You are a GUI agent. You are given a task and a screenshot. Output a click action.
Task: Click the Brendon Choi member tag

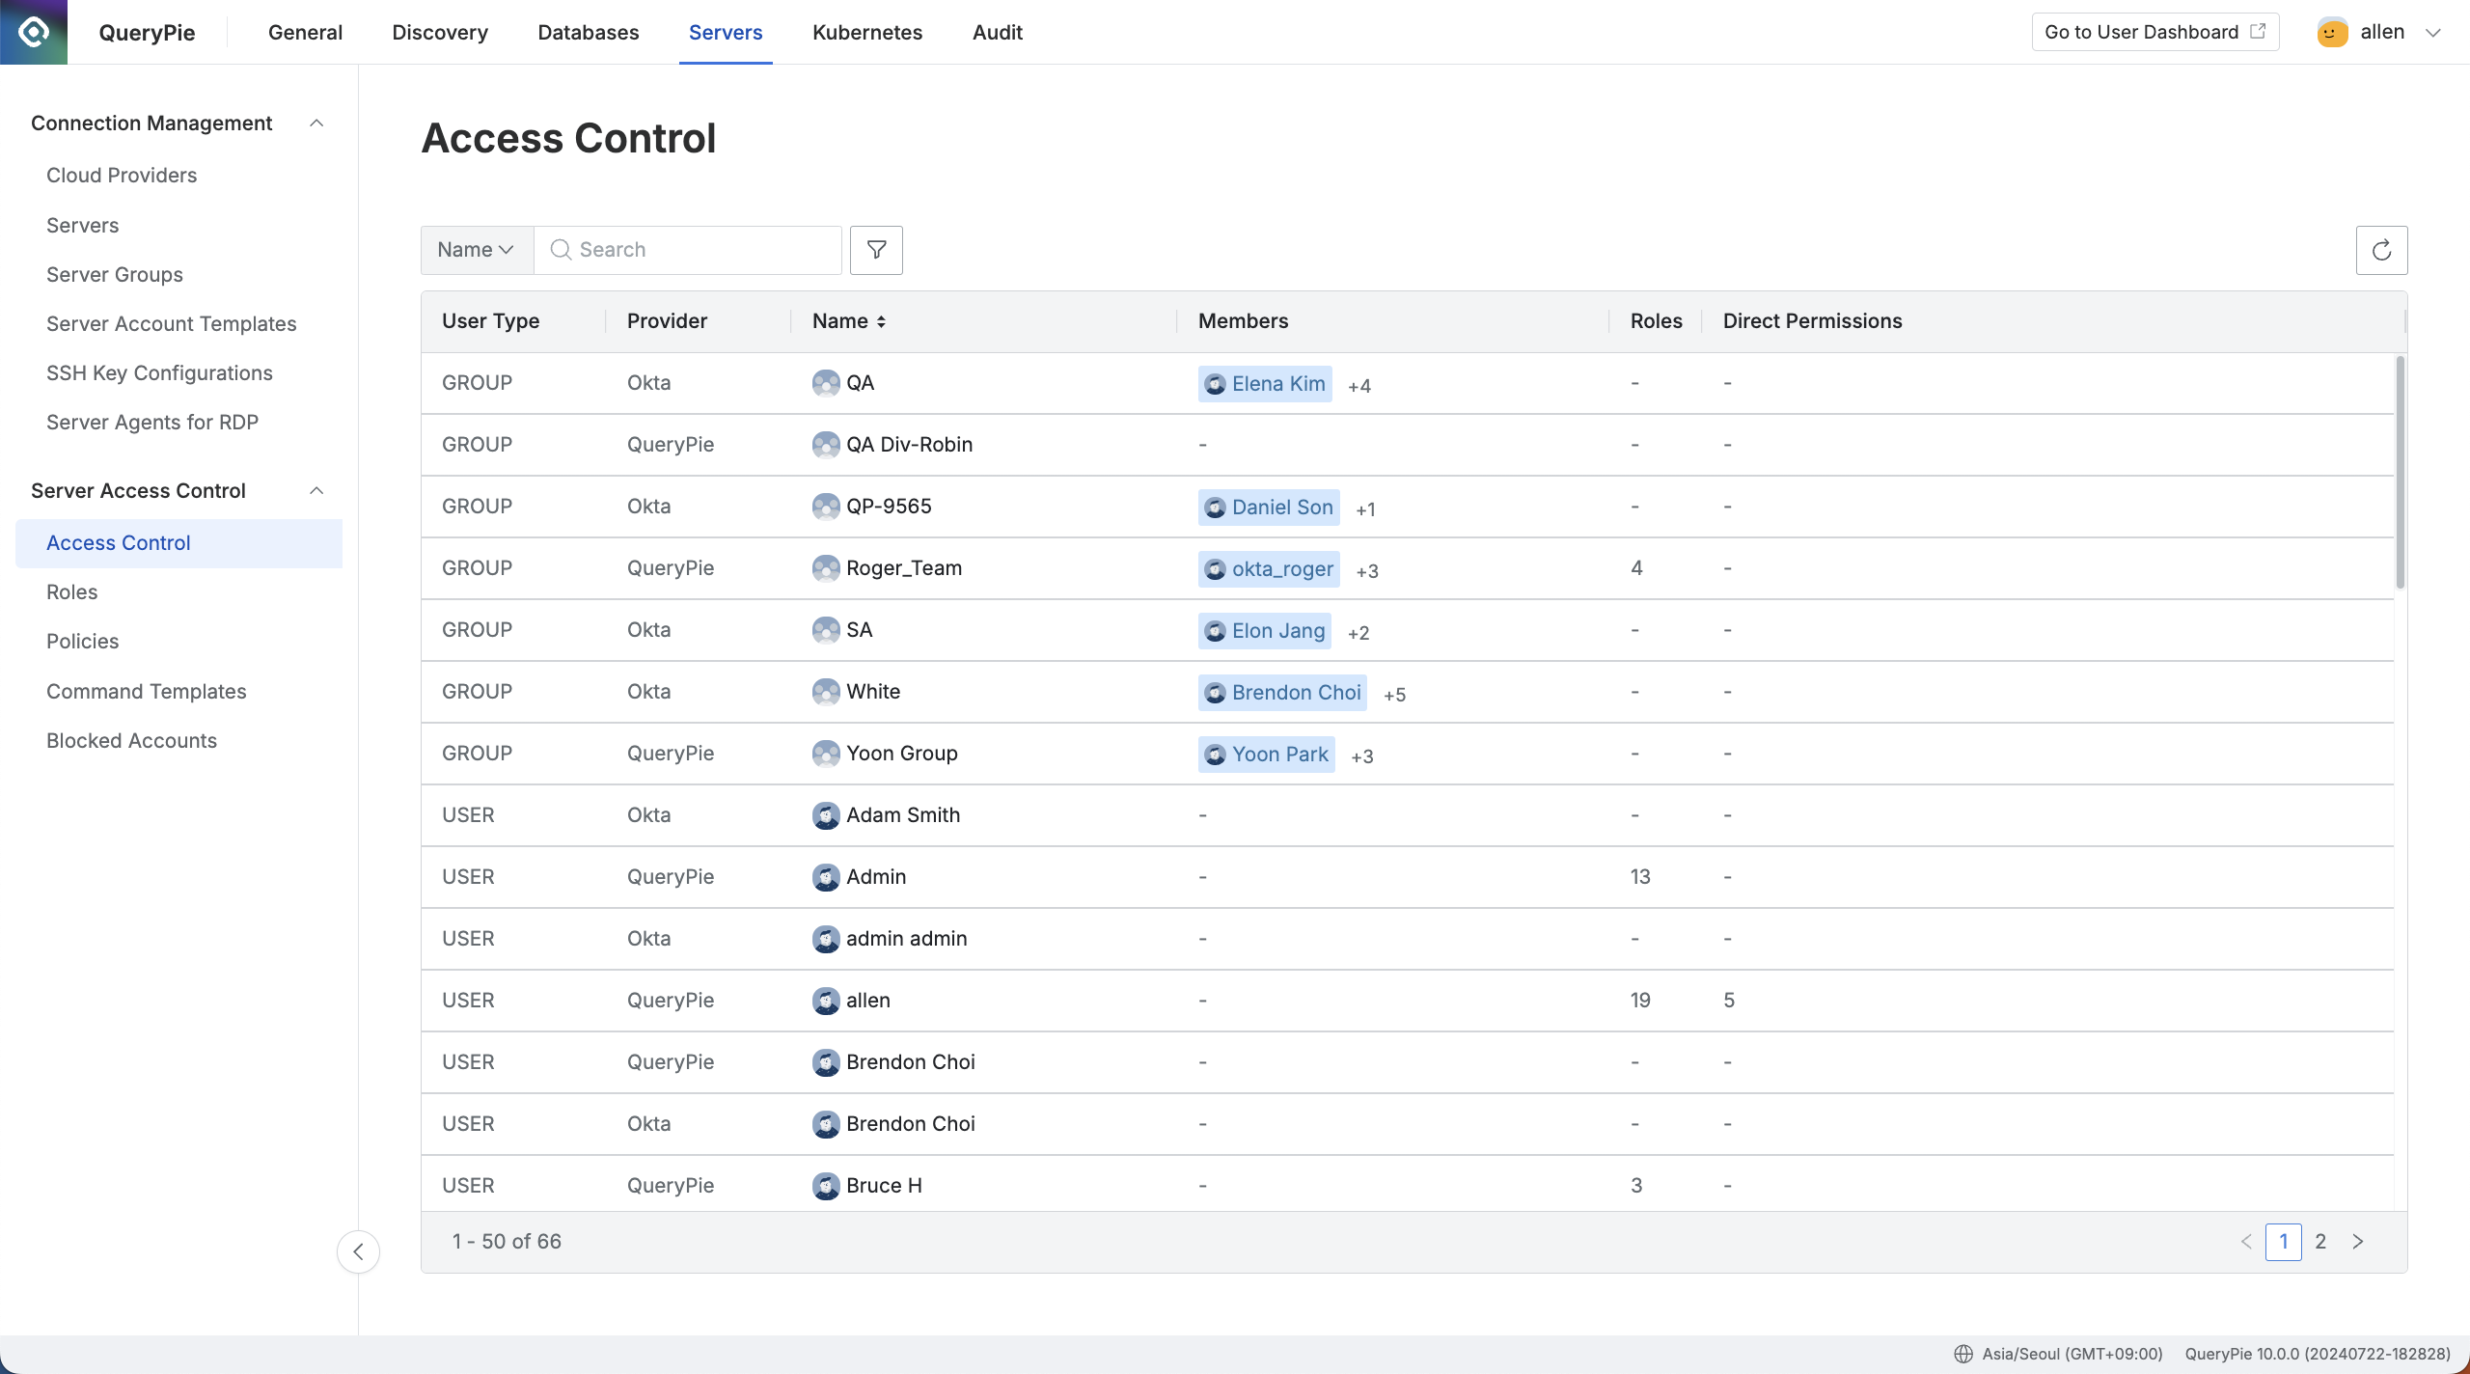pyautogui.click(x=1282, y=693)
